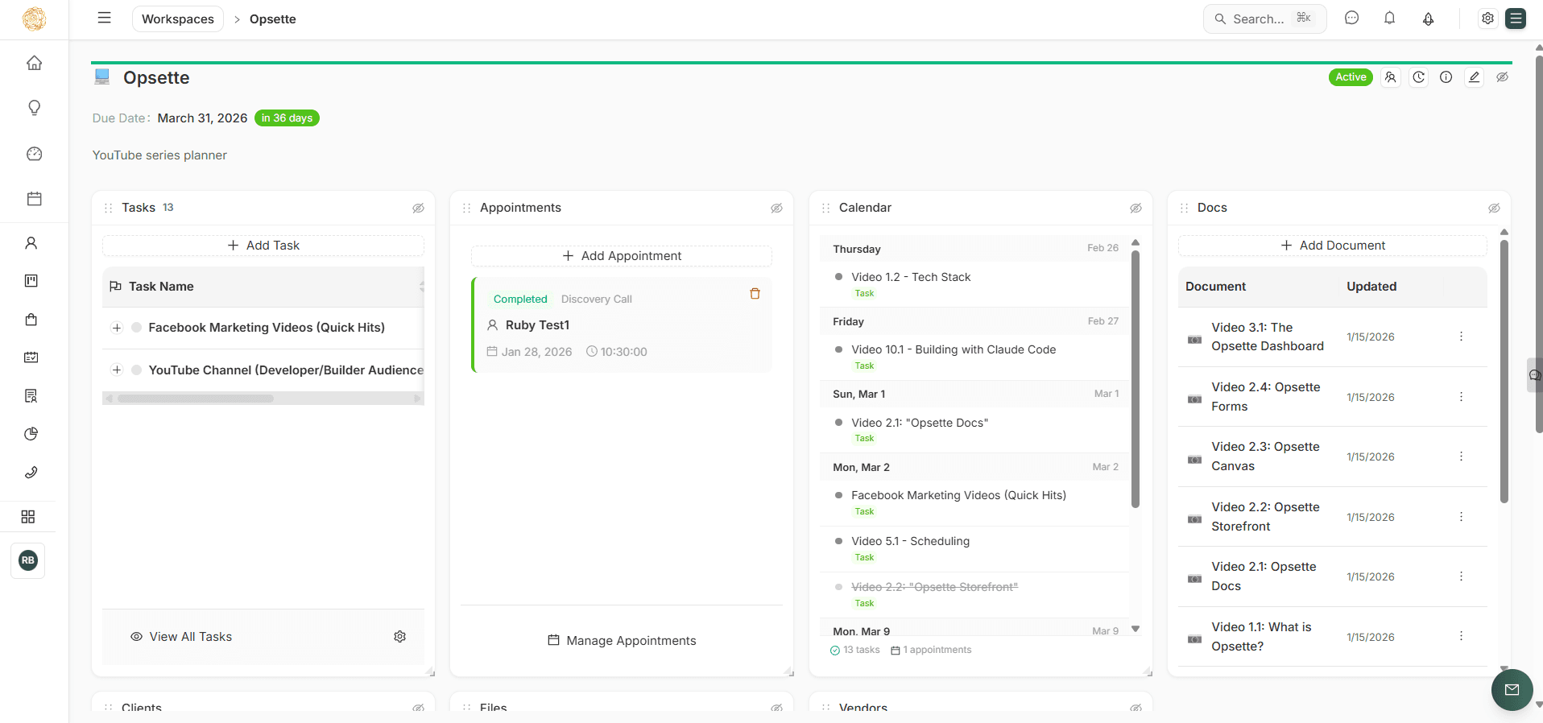The image size is (1543, 723).
Task: Toggle status circle of Facebook Marketing Videos task
Action: pyautogui.click(x=137, y=328)
